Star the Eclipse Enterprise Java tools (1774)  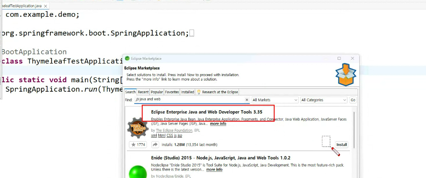(x=138, y=144)
